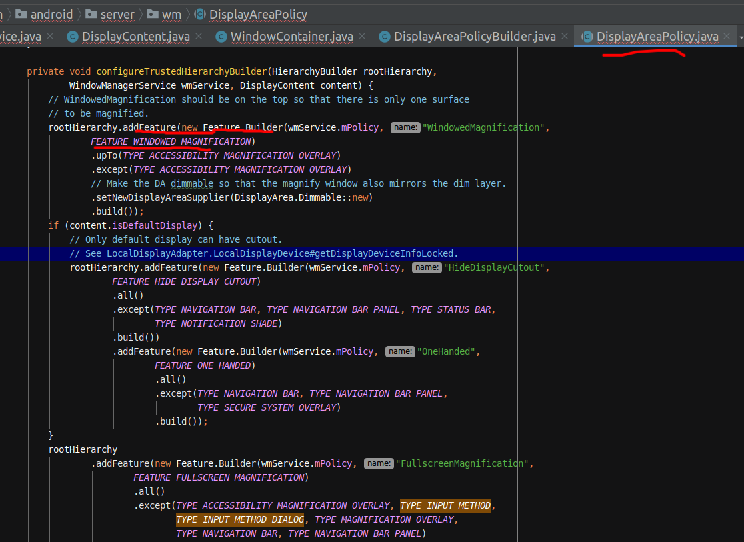Screen dimensions: 744x542
Task: Click the class icon on DisplayAreaPolicy.java tab
Action: 587,37
